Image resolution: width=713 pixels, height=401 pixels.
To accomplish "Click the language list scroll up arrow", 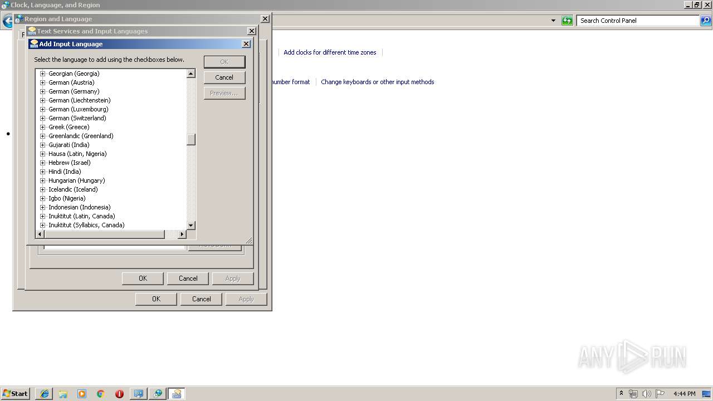I will [x=191, y=74].
